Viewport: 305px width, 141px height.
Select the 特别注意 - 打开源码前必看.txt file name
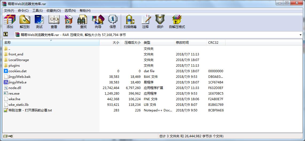30,110
